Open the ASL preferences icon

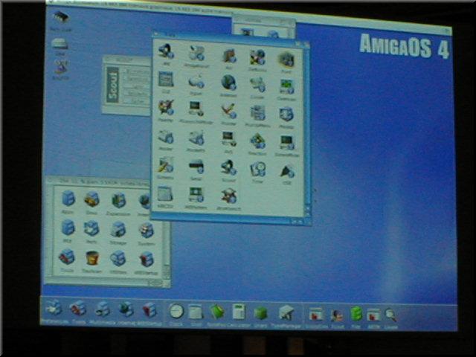(229, 56)
